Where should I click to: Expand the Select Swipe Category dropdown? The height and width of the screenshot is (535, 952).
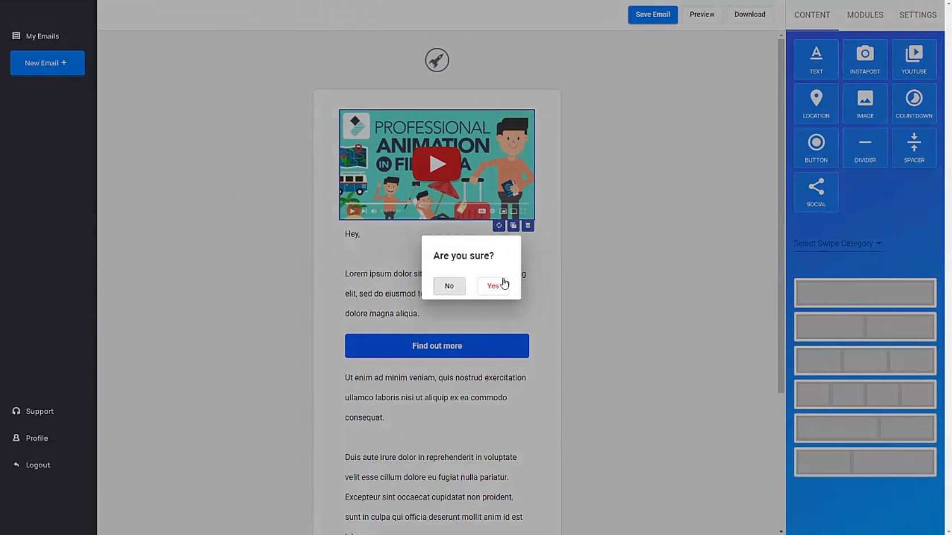click(838, 243)
